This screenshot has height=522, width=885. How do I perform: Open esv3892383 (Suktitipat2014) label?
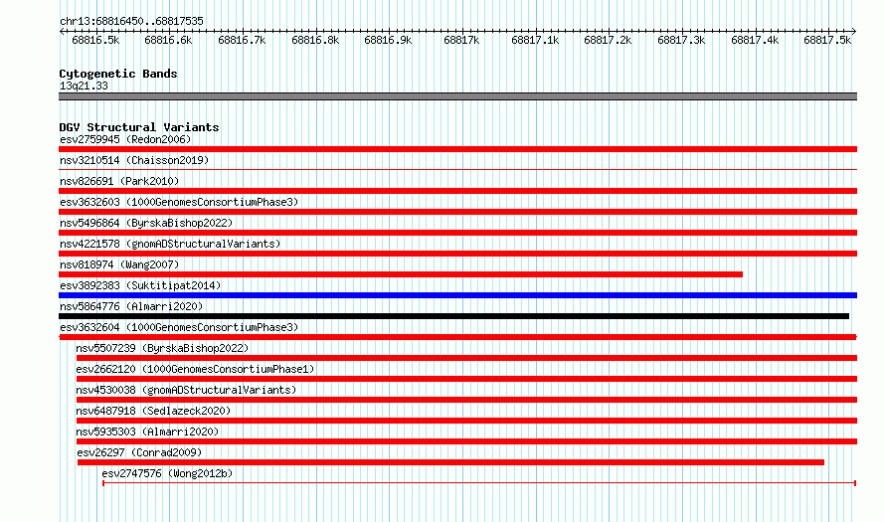click(140, 285)
